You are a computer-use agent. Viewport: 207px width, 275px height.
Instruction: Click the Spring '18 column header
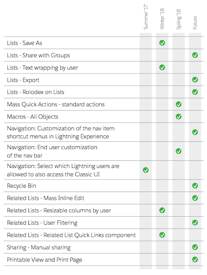(x=178, y=19)
